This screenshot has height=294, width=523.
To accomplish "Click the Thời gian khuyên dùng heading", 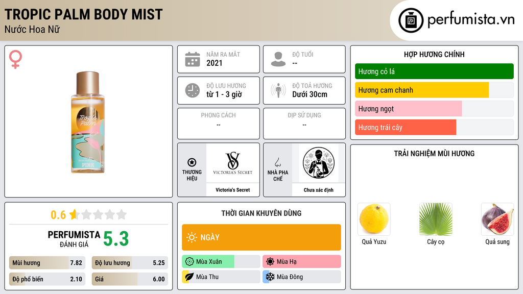I will (x=261, y=213).
